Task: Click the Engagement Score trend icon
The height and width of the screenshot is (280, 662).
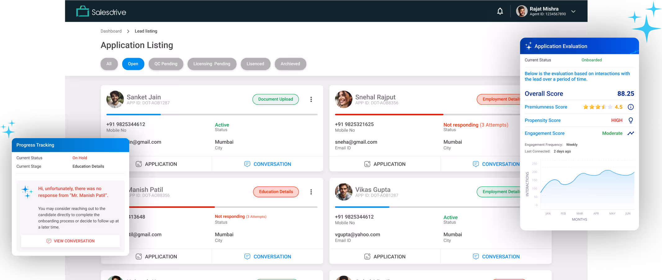Action: click(x=631, y=133)
